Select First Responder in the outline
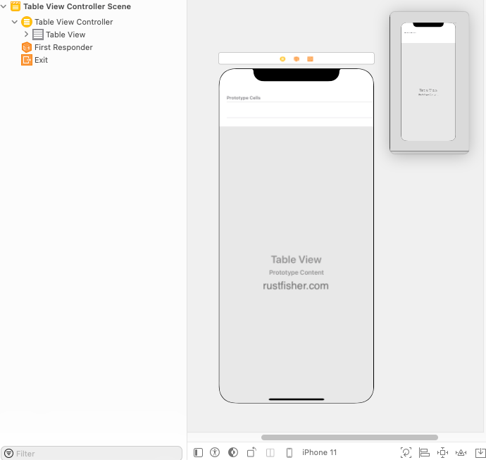Viewport: 486px width, 460px height. tap(63, 47)
